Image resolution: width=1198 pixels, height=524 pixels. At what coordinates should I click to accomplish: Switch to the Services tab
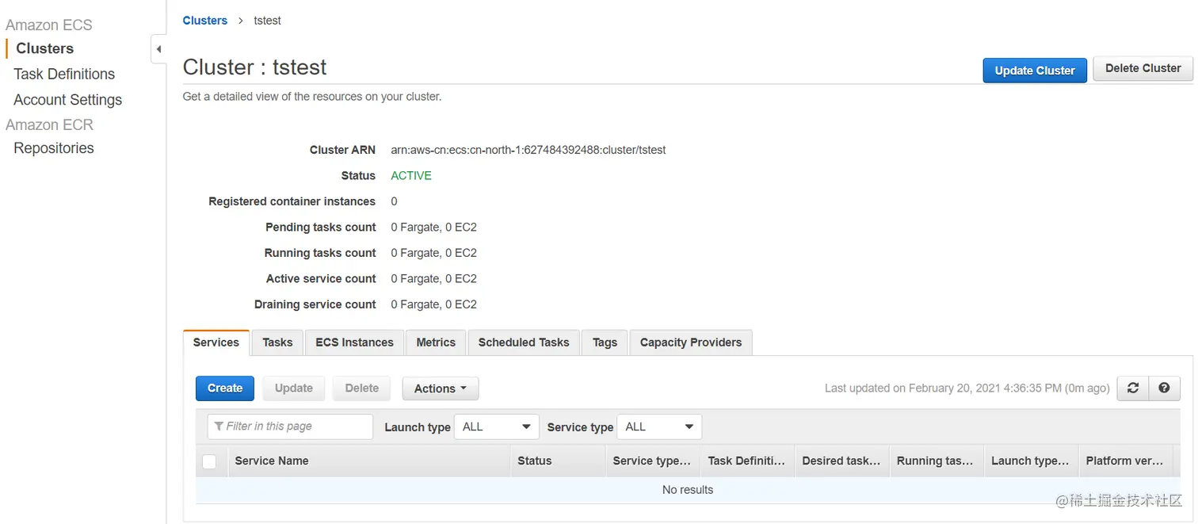click(x=216, y=342)
